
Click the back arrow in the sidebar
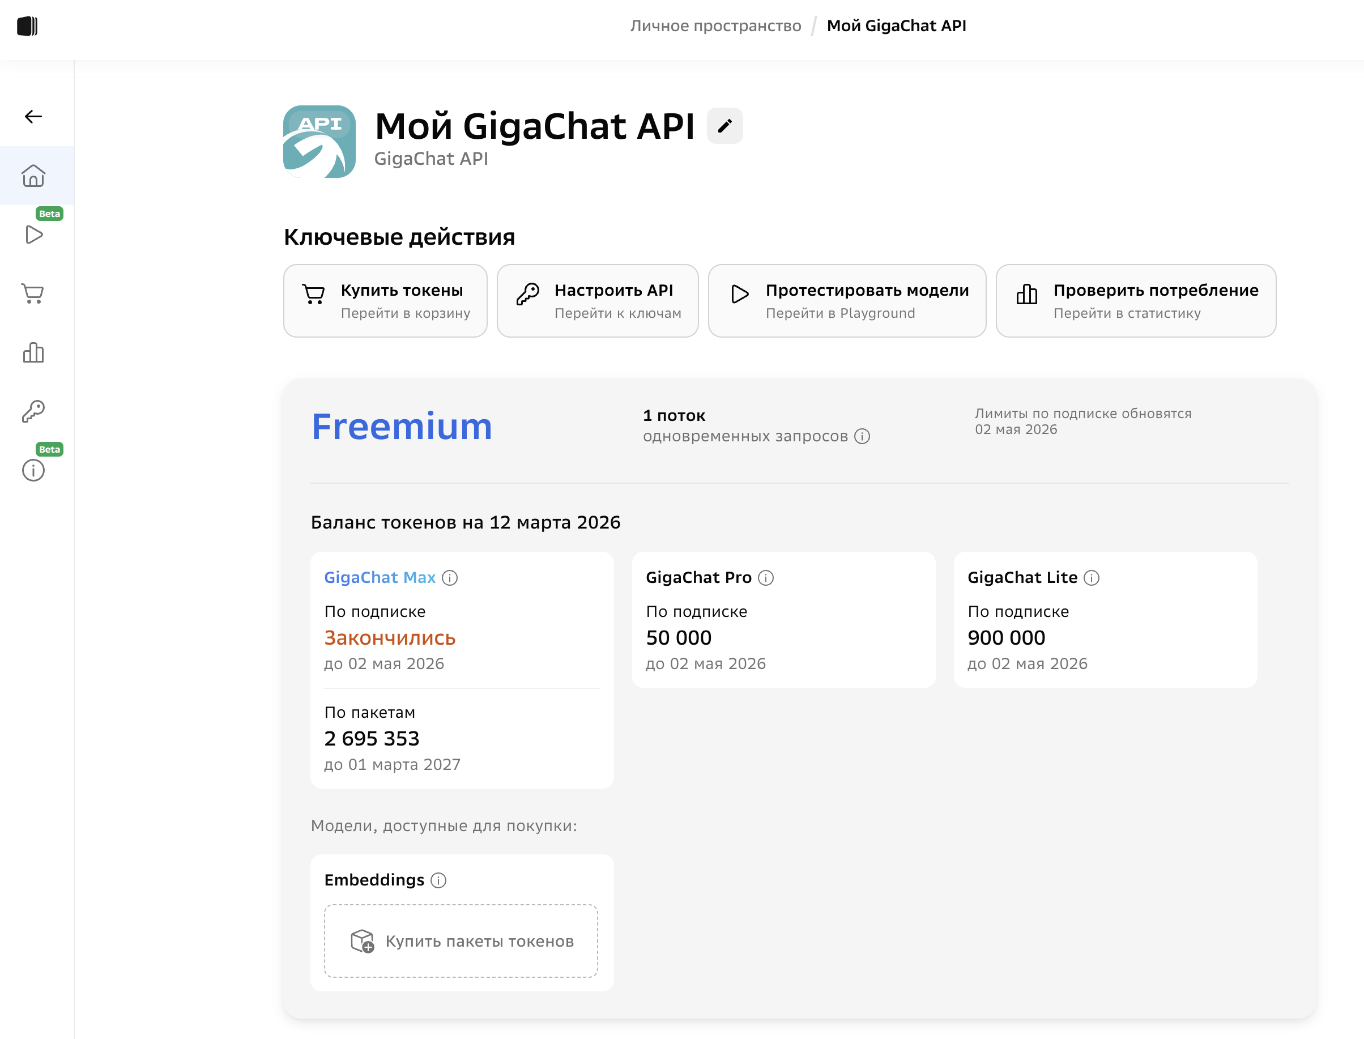coord(33,116)
